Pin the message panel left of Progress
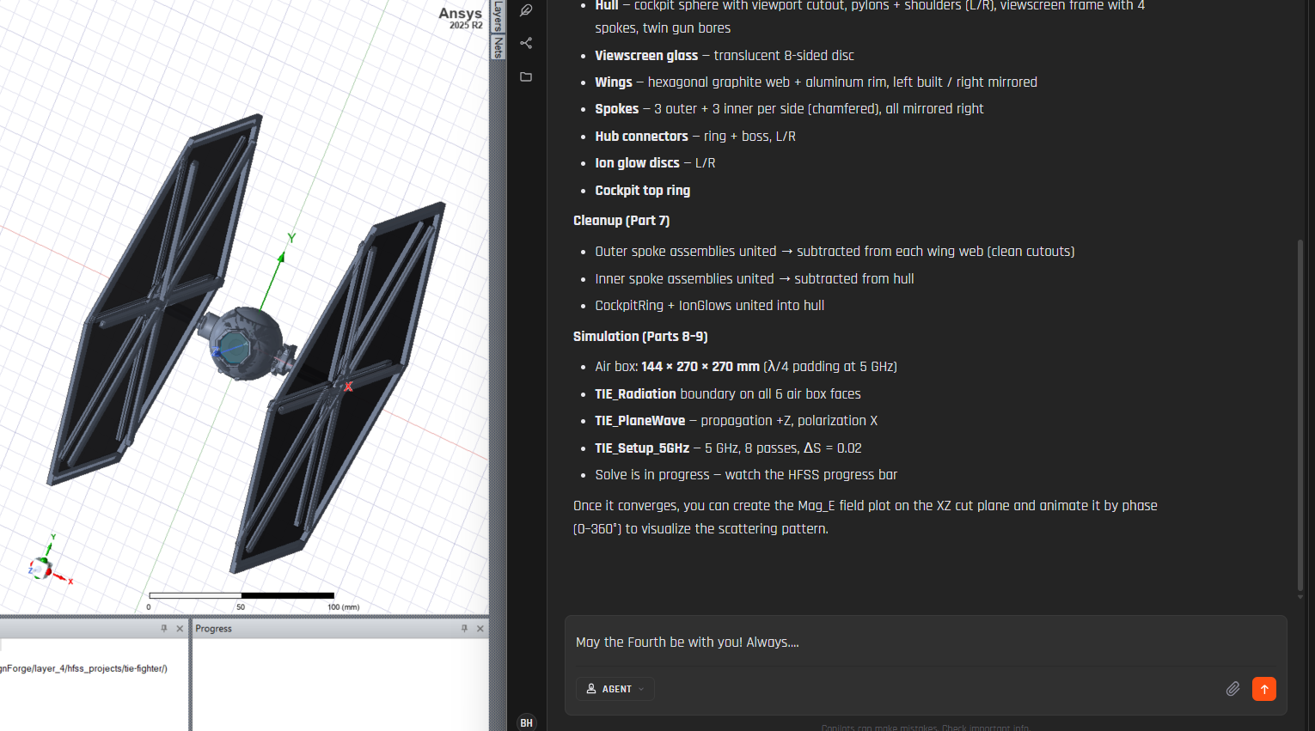 164,629
